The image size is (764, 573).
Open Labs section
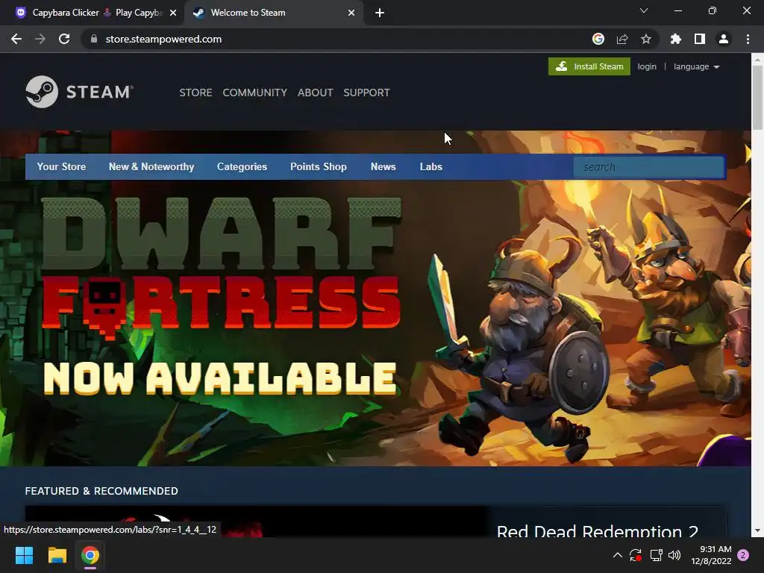pos(431,166)
